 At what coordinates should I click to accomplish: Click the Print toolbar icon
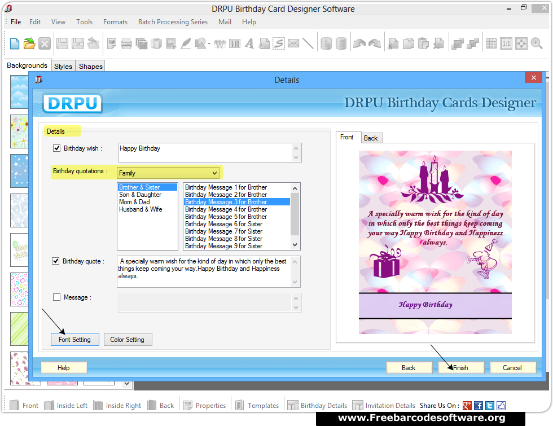126,44
